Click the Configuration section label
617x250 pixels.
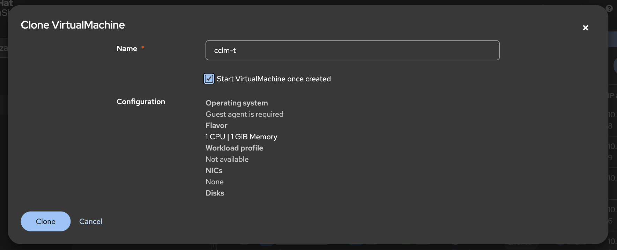tap(141, 102)
